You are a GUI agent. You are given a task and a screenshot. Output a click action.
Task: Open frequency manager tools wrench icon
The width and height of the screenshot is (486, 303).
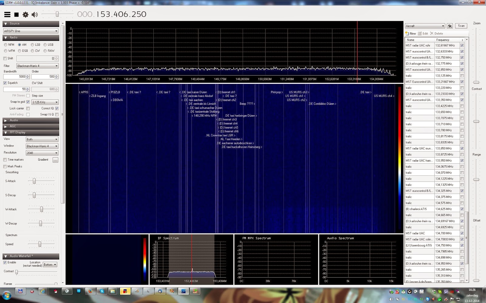point(450,26)
